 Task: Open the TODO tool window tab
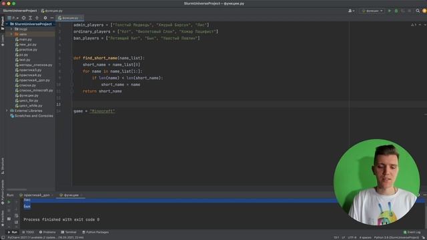(x=28, y=232)
